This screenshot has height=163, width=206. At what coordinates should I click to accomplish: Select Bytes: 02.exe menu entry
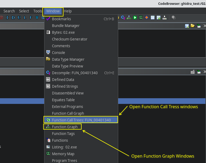(x=81, y=32)
